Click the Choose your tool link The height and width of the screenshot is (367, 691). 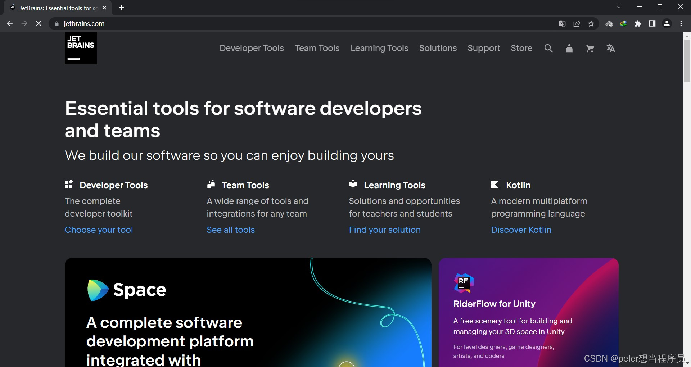99,230
